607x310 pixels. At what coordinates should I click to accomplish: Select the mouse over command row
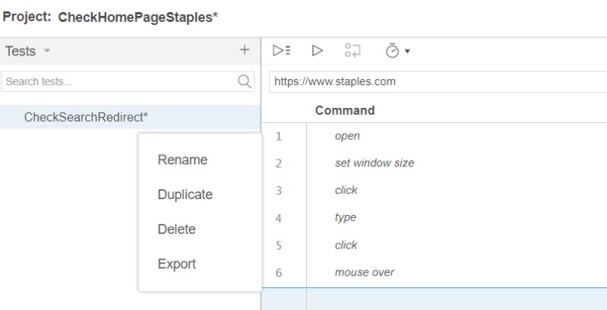pyautogui.click(x=364, y=272)
